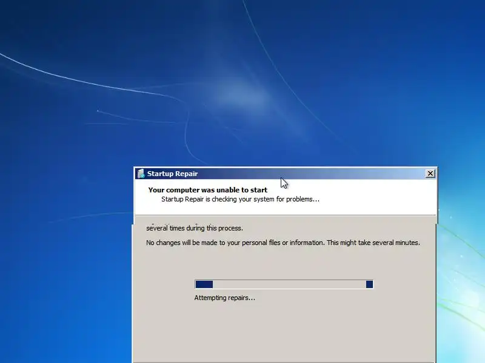Click 'No changes will be made' message
485x363 pixels.
coord(283,243)
